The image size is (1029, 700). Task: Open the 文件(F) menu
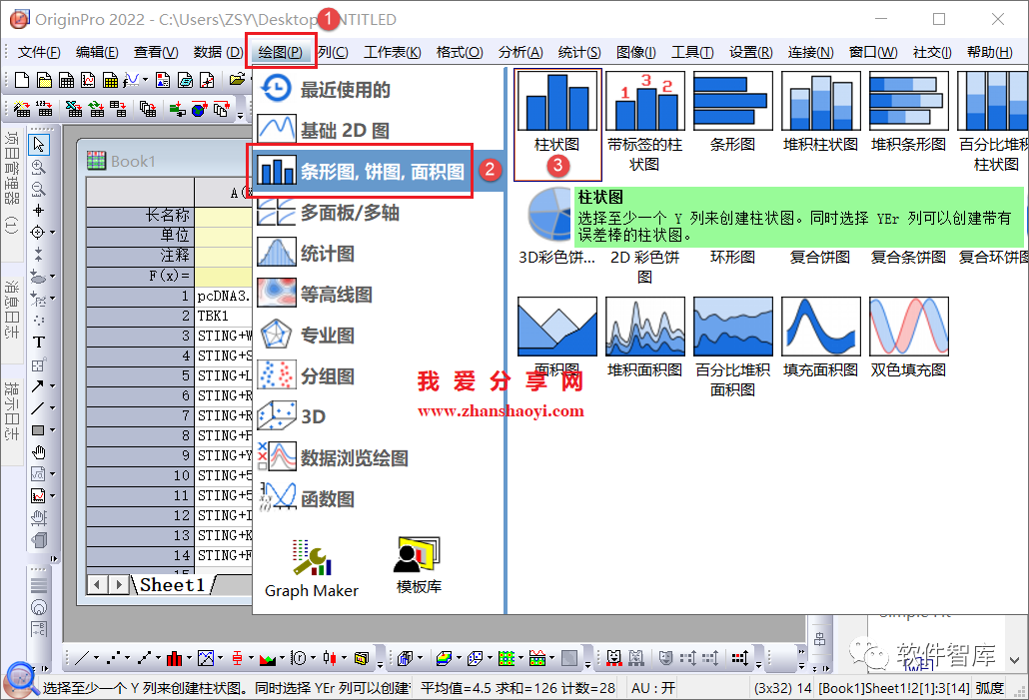[x=39, y=53]
